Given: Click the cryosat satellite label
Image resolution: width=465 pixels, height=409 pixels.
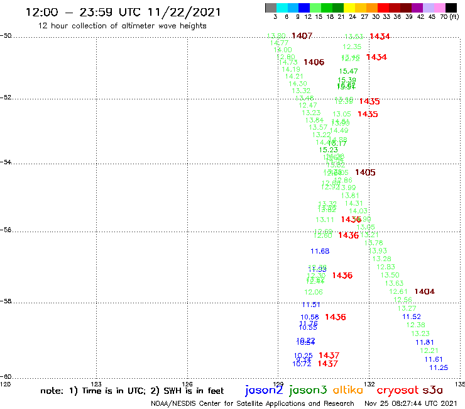Looking at the screenshot, I should click(x=398, y=390).
